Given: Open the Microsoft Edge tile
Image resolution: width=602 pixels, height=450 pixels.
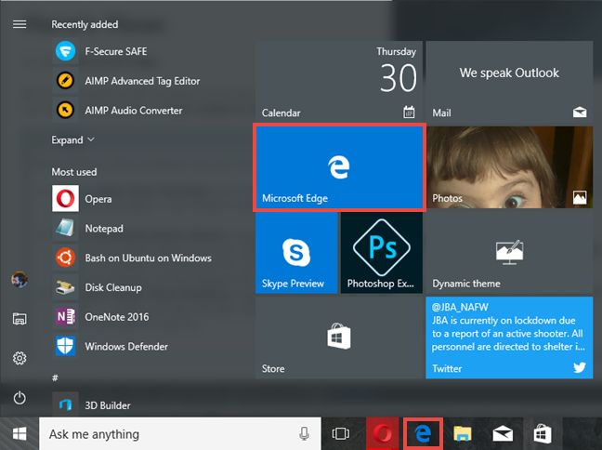Looking at the screenshot, I should [339, 167].
